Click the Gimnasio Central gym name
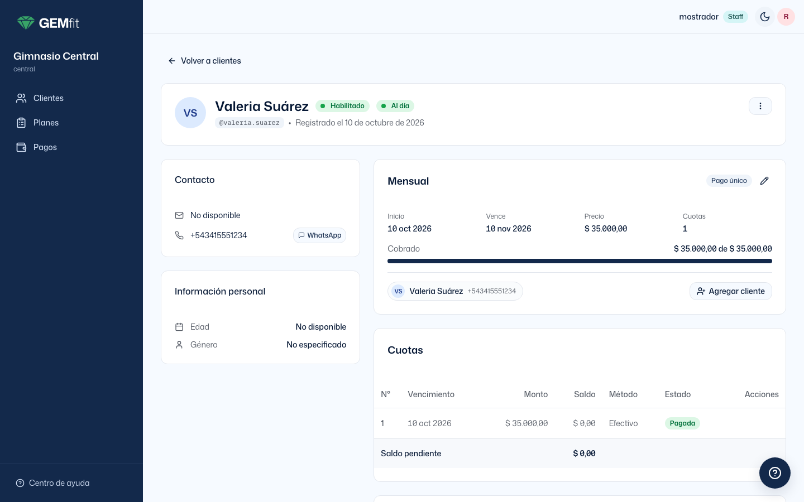This screenshot has width=804, height=502. click(x=56, y=56)
